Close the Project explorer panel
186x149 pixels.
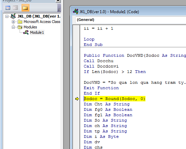click(x=58, y=1)
